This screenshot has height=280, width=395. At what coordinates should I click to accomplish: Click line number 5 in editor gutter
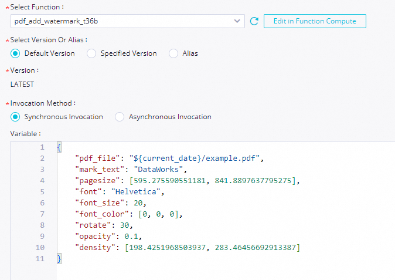(x=42, y=192)
